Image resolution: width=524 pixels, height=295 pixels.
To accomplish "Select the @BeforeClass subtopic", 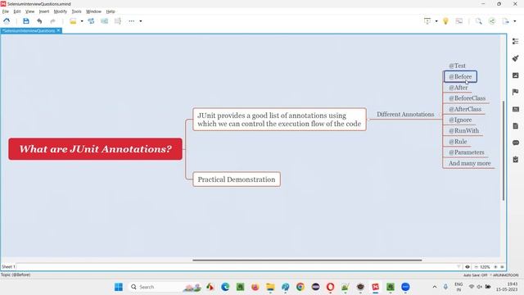I will coord(467,98).
